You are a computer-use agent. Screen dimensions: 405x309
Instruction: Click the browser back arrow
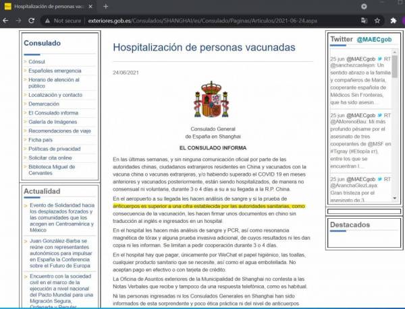(5, 21)
